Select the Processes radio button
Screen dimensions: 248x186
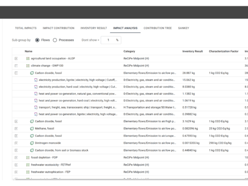point(55,40)
